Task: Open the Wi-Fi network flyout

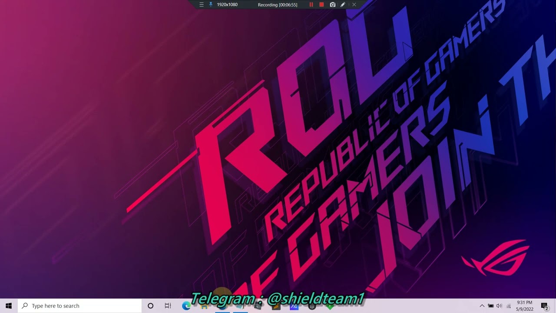Action: tap(508, 306)
